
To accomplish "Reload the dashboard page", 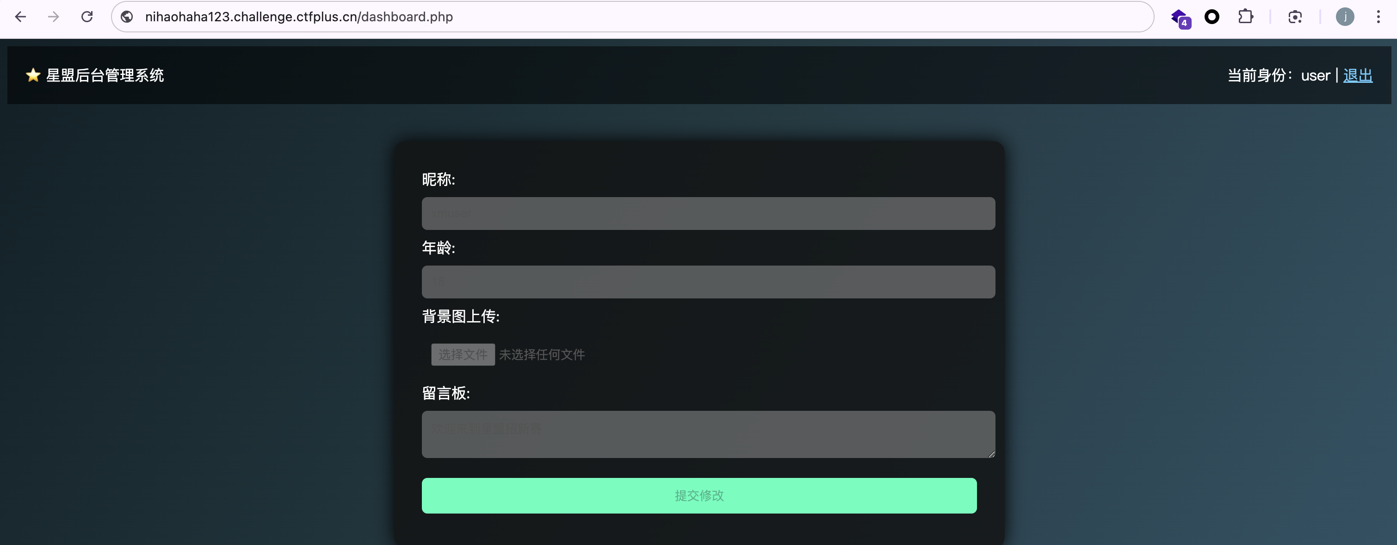I will click(x=87, y=17).
